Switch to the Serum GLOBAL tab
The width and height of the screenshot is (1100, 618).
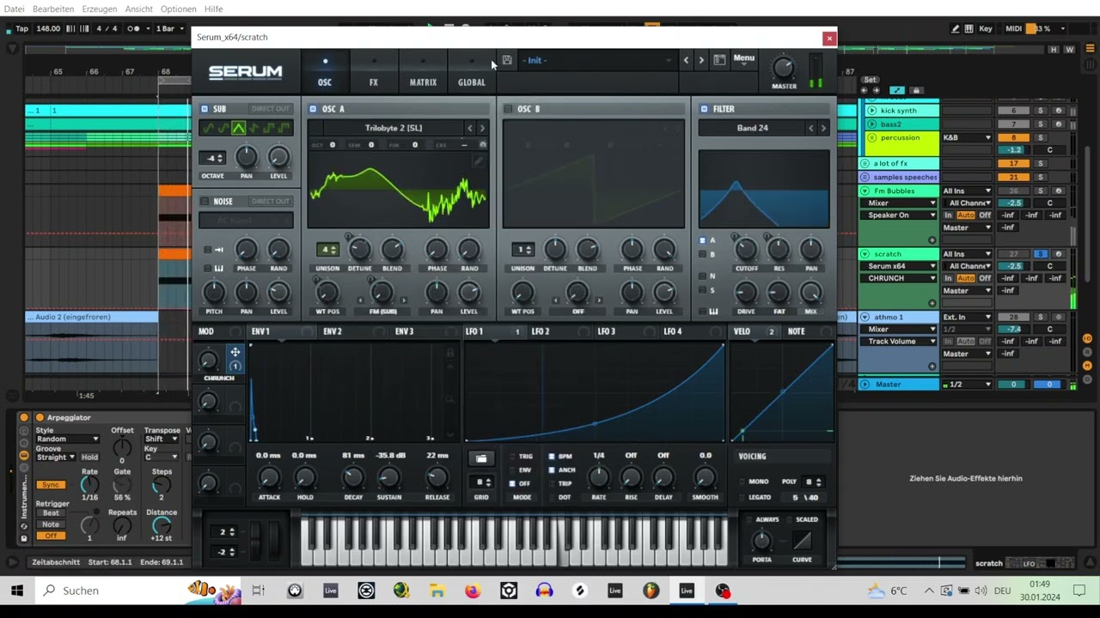tap(471, 72)
